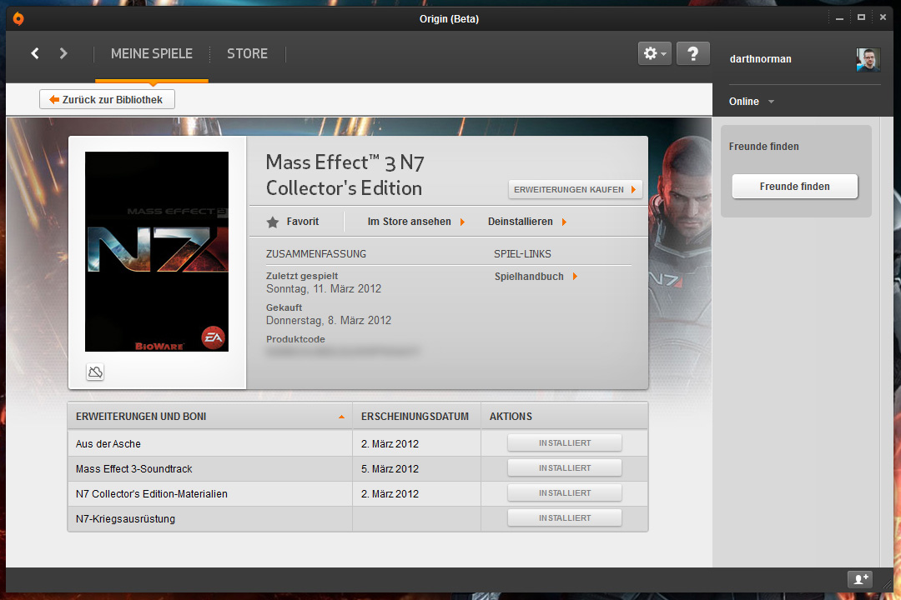Expand the Online status dropdown
Viewport: 901px width, 600px height.
point(752,102)
